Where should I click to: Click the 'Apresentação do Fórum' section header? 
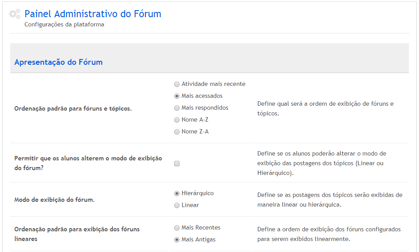click(59, 62)
